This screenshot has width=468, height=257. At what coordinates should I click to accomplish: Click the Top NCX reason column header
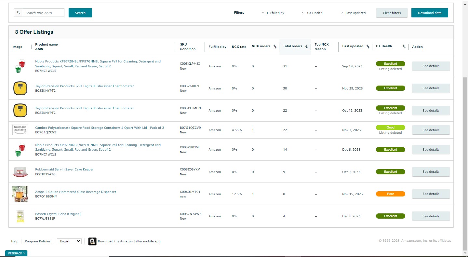(322, 47)
